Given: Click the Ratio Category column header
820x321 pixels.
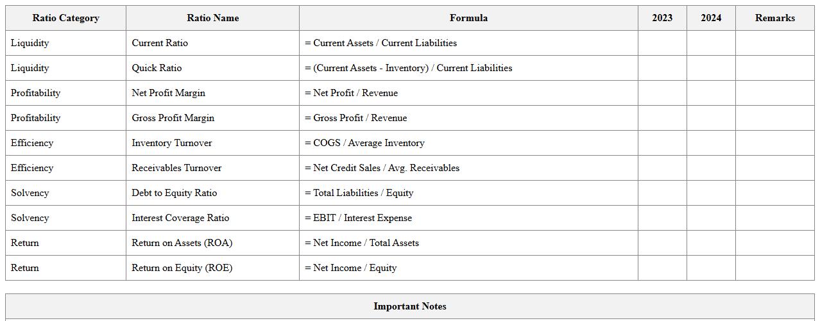Looking at the screenshot, I should point(65,18).
